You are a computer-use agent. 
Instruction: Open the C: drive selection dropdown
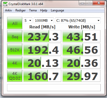coord(78,21)
